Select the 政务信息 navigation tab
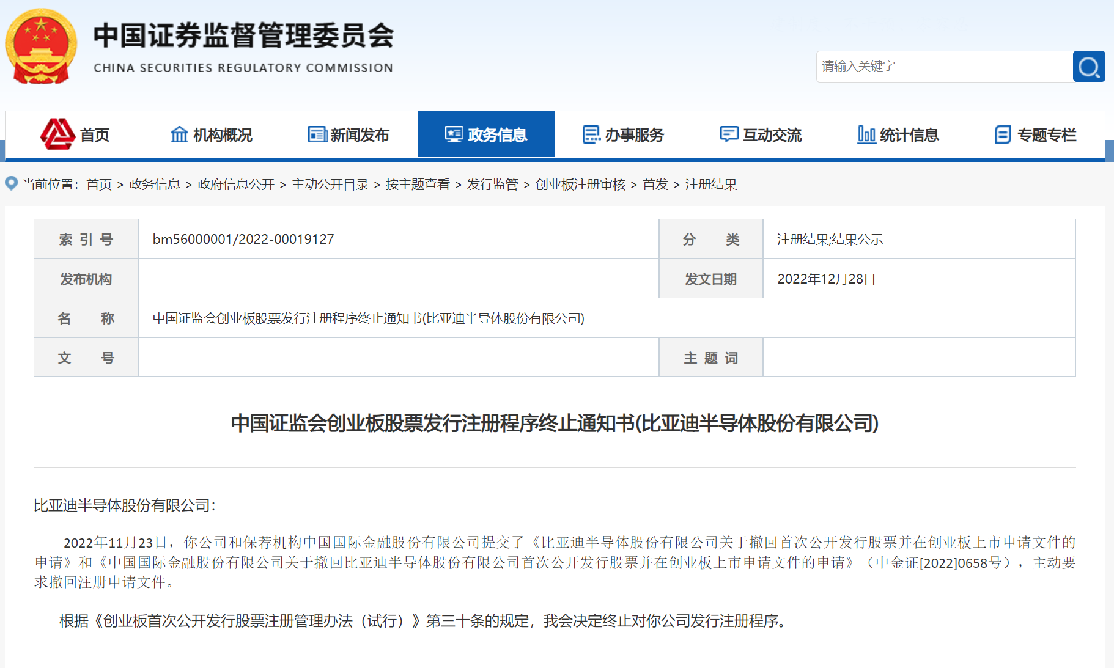This screenshot has width=1114, height=668. 486,134
